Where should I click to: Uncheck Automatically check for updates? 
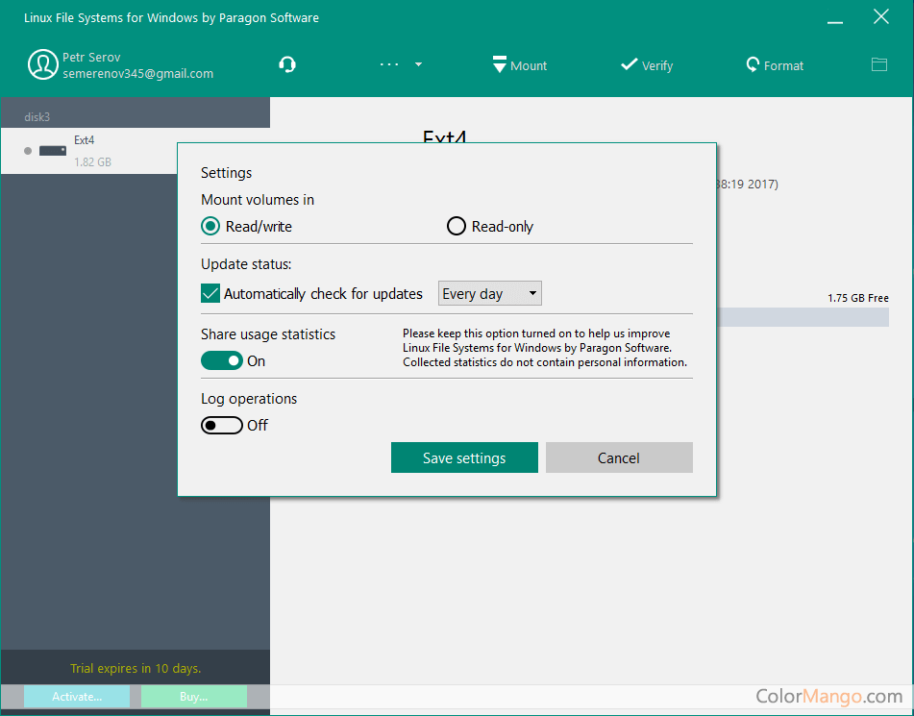[x=210, y=293]
